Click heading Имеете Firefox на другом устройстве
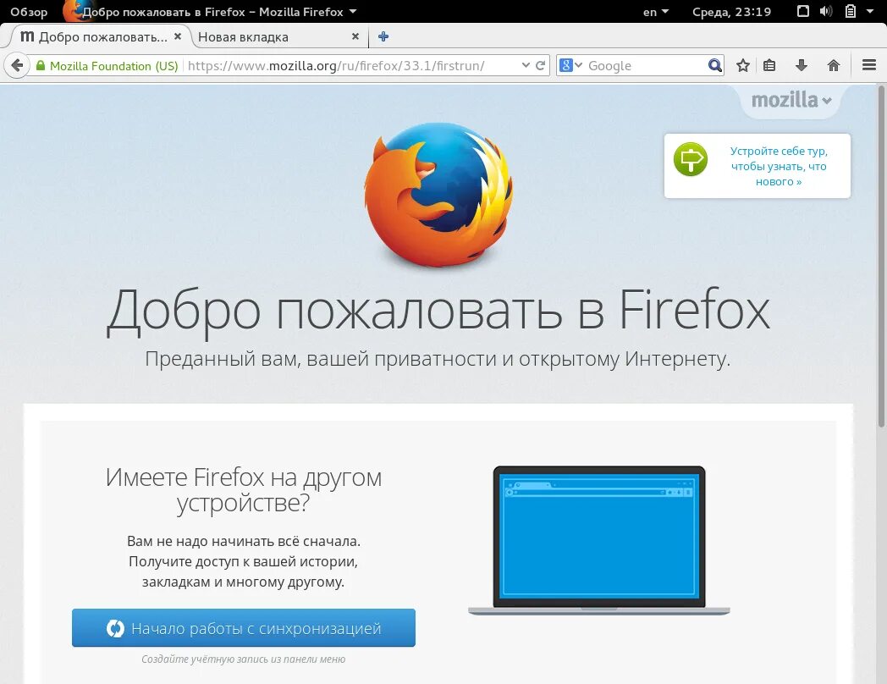 point(243,490)
